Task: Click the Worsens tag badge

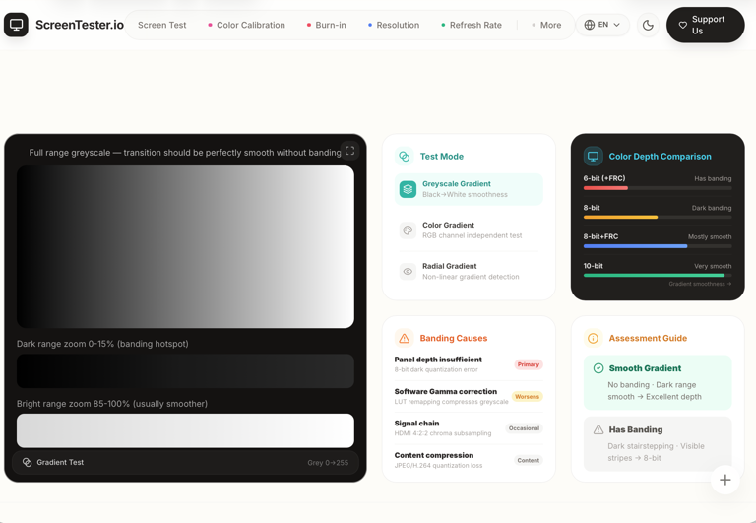Action: [x=527, y=397]
